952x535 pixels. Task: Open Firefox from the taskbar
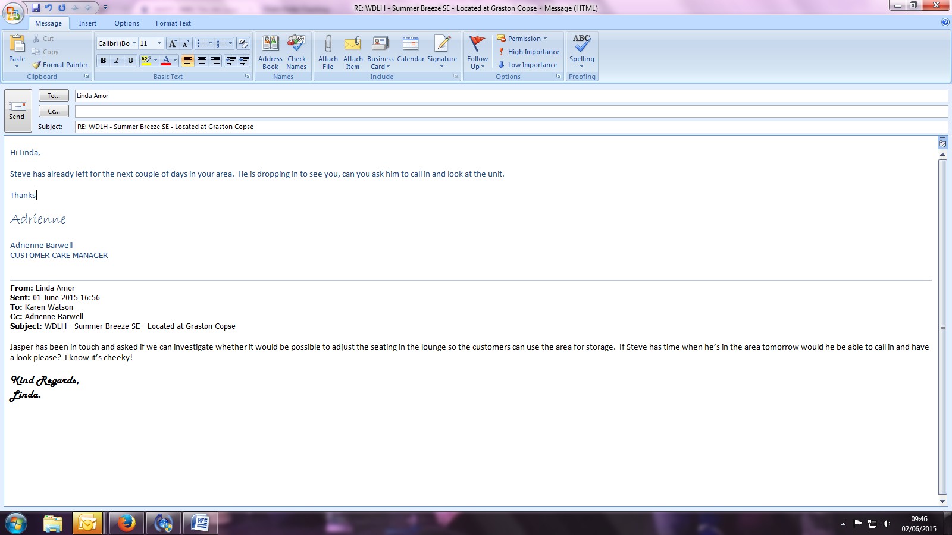(x=126, y=523)
